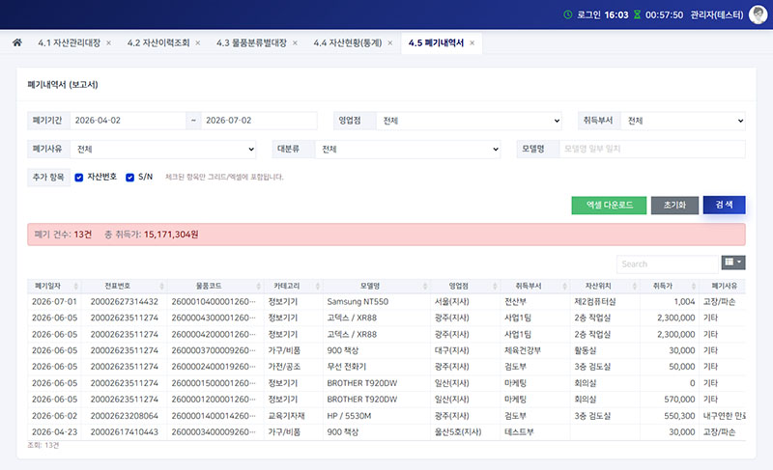
Task: Click the grid Search box
Action: (667, 264)
